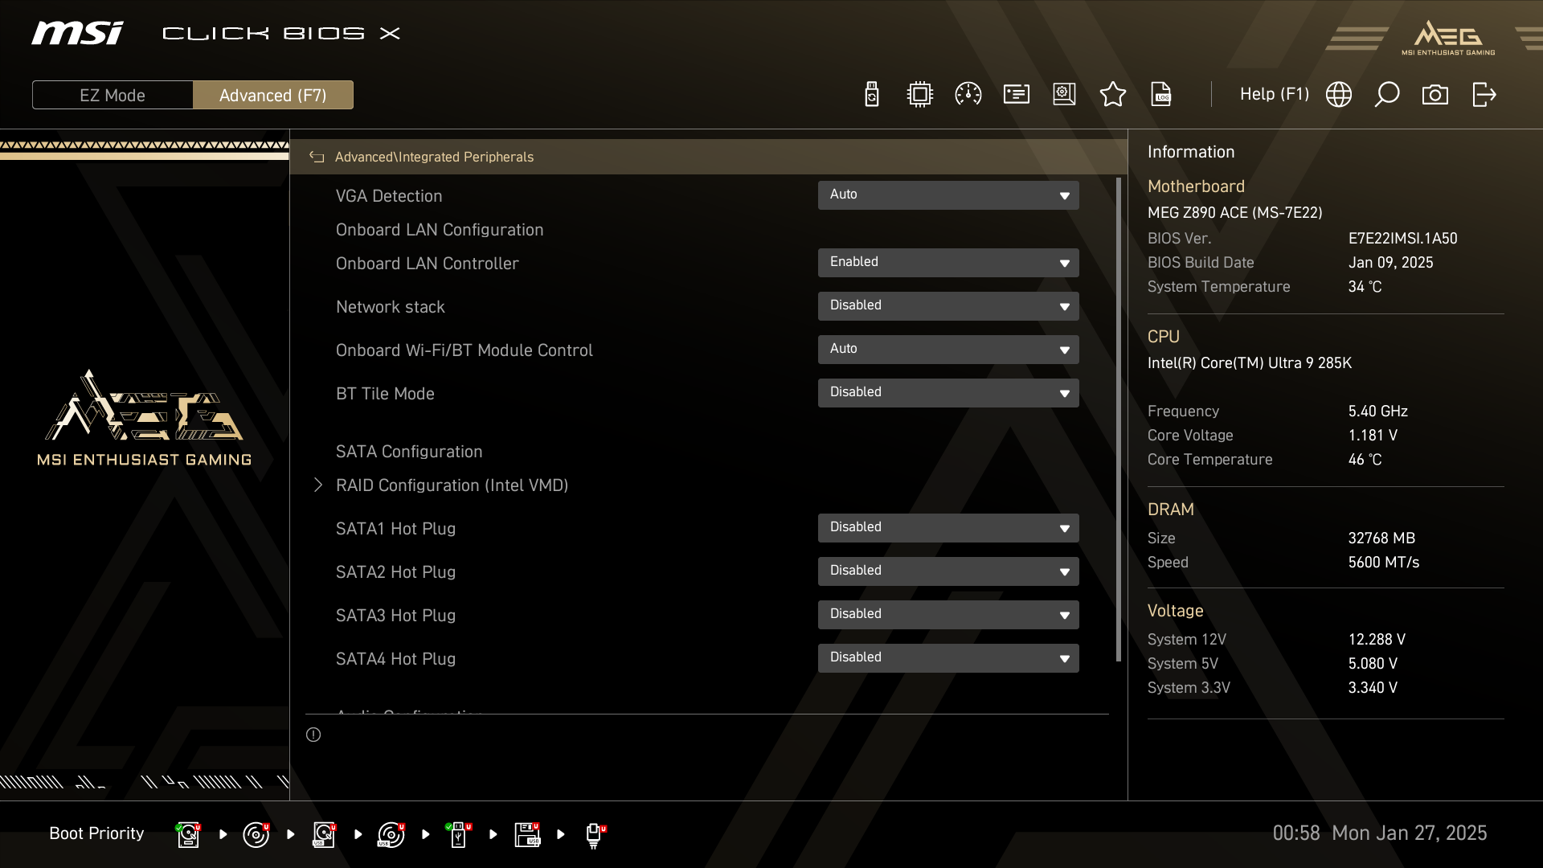Screen dimensions: 1543x868
Task: Open the BT Tile Mode dropdown
Action: (947, 393)
